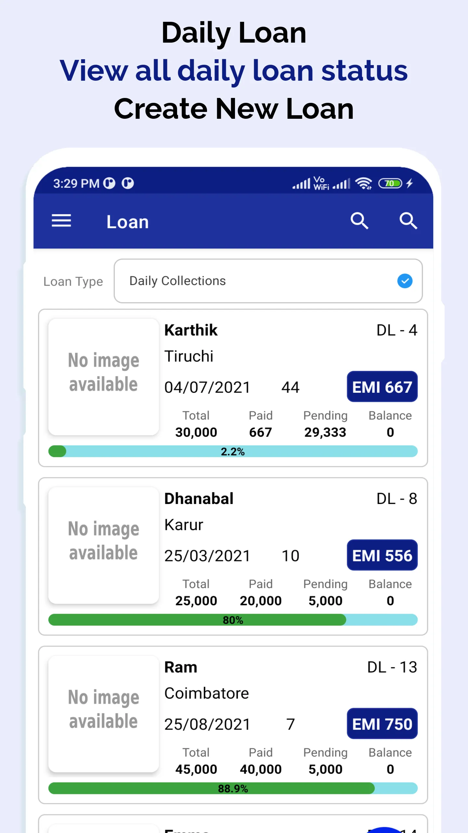Open Dhanabal's No image available thumbnail

pos(103,545)
